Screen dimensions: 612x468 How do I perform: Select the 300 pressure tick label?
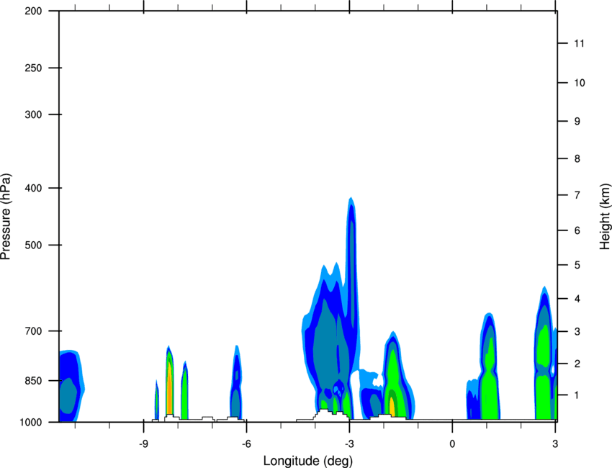[x=33, y=114]
